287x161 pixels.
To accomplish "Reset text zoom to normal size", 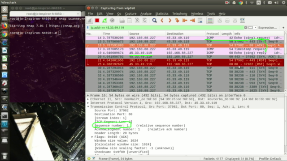I will click(235, 21).
